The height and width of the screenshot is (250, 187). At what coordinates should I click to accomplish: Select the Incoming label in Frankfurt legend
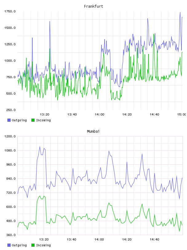click(43, 120)
